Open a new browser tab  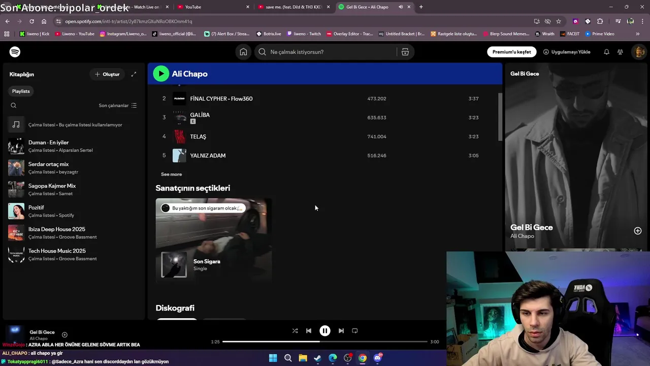[x=421, y=7]
